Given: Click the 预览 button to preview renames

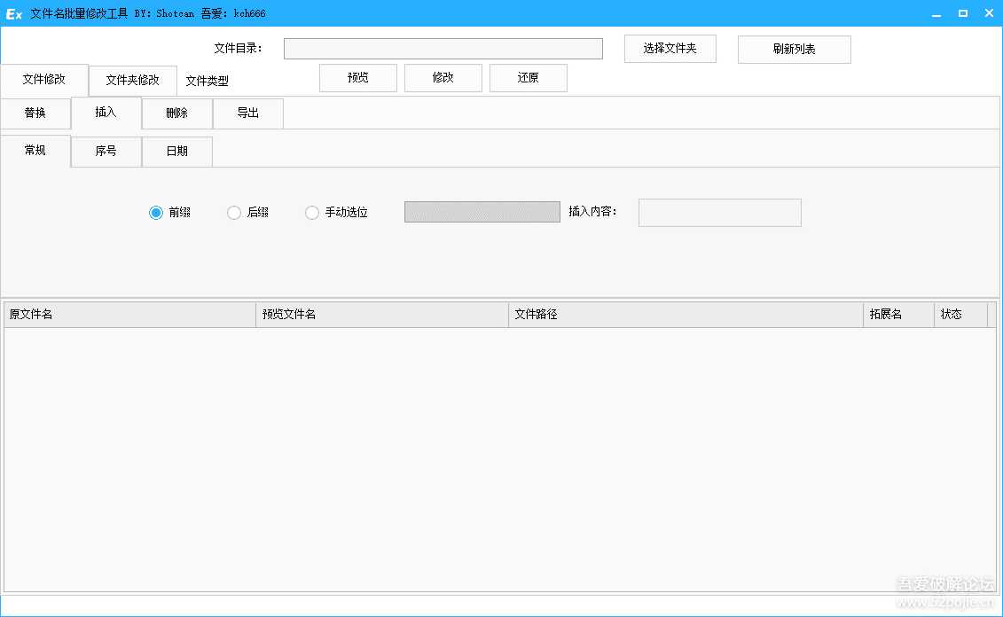Looking at the screenshot, I should tap(357, 78).
